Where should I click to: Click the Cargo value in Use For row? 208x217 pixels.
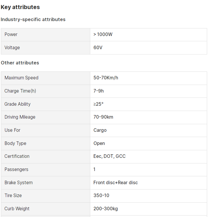100,130
